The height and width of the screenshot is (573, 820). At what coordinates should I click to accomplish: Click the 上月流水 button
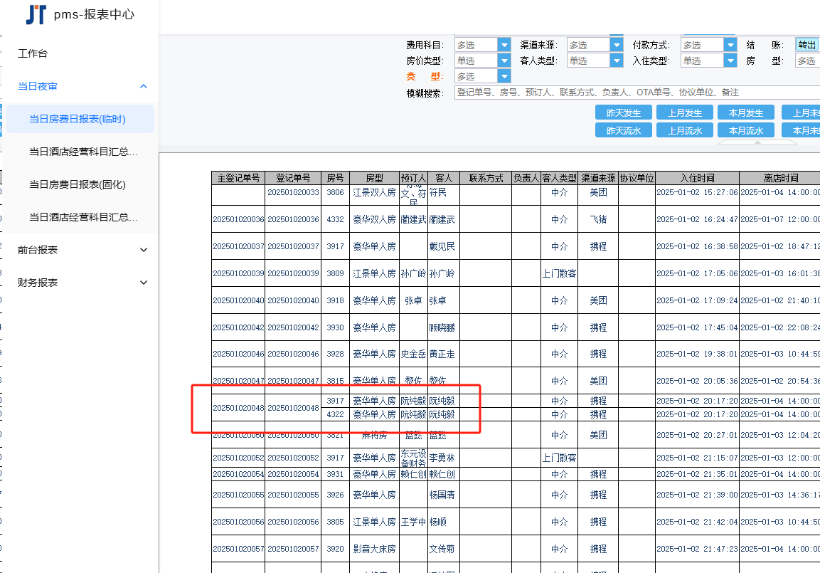[685, 130]
